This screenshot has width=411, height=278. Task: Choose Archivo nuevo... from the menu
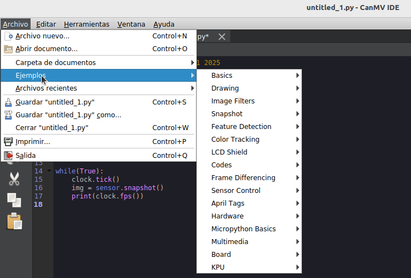pyautogui.click(x=98, y=36)
